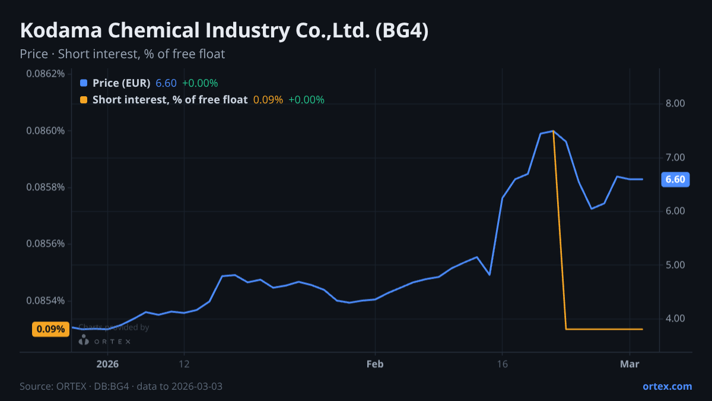Click the 16 date axis label
The height and width of the screenshot is (401, 712).
tap(502, 364)
